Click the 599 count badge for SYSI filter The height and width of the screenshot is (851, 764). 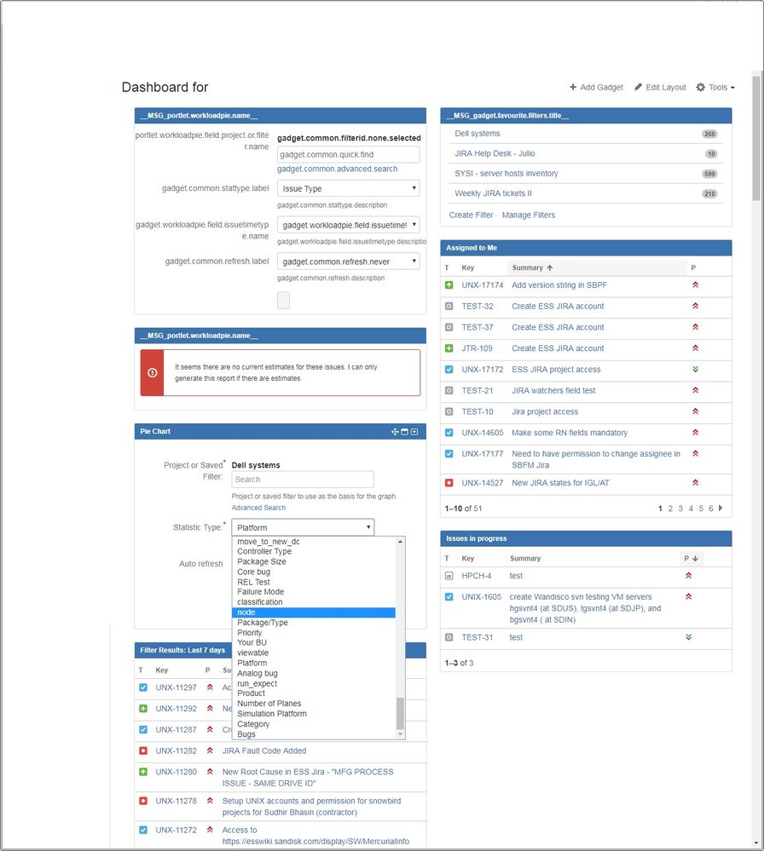tap(709, 174)
